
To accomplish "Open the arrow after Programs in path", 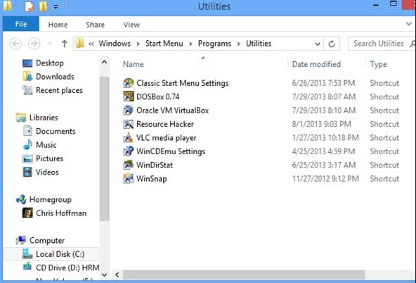I will (x=239, y=44).
